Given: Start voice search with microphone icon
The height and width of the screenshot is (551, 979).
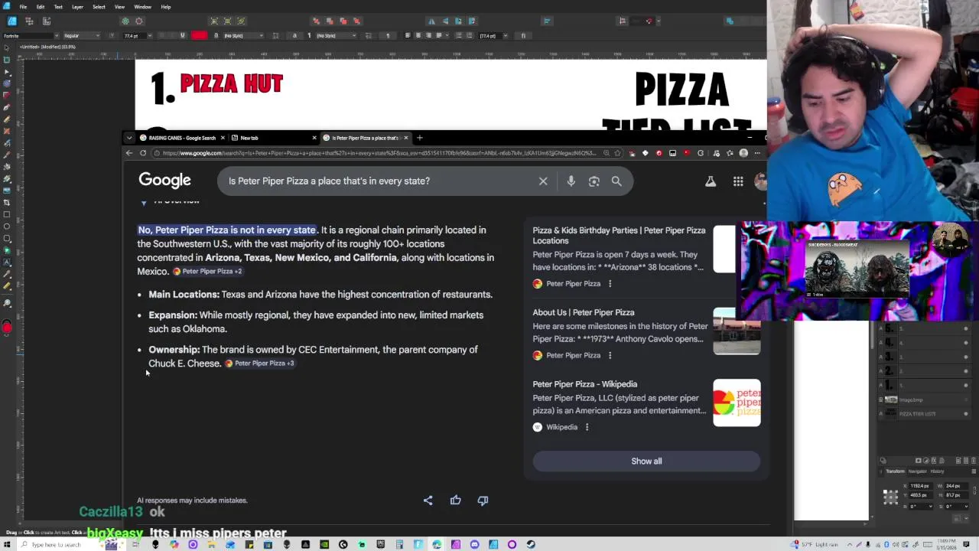Looking at the screenshot, I should [571, 181].
